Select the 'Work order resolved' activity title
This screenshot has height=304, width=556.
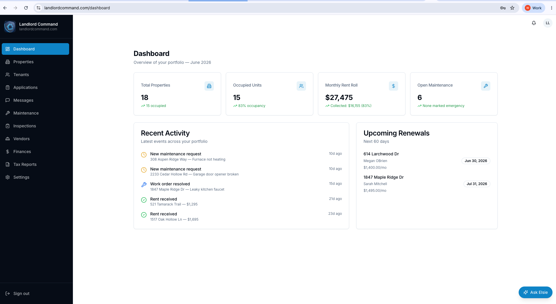(x=170, y=184)
